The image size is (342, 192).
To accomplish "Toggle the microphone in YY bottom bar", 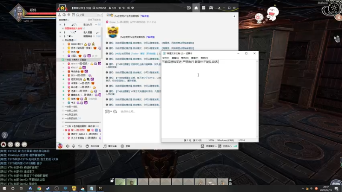I will point(74,146).
